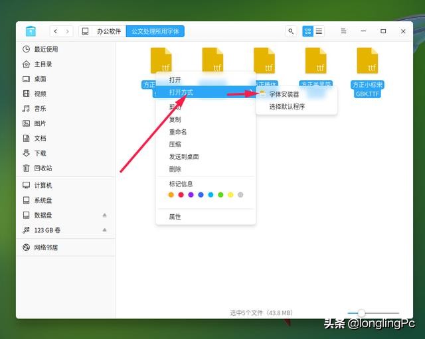
Task: Choose 复制 in context menu
Action: 206,119
